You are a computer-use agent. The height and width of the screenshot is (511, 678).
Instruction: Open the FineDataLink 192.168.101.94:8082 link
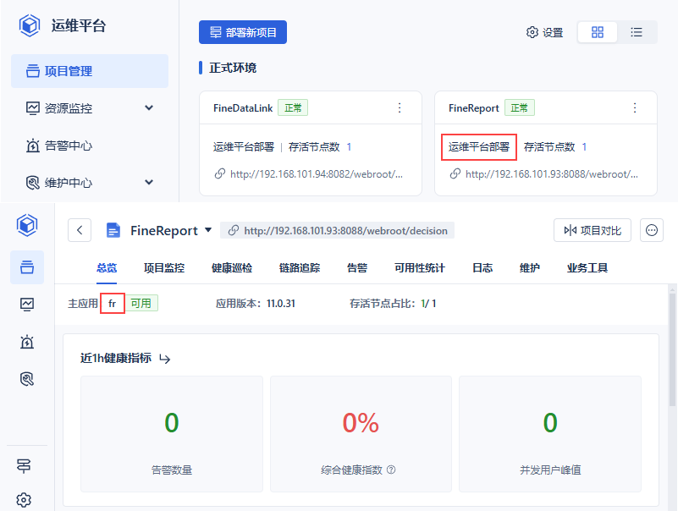[x=317, y=174]
